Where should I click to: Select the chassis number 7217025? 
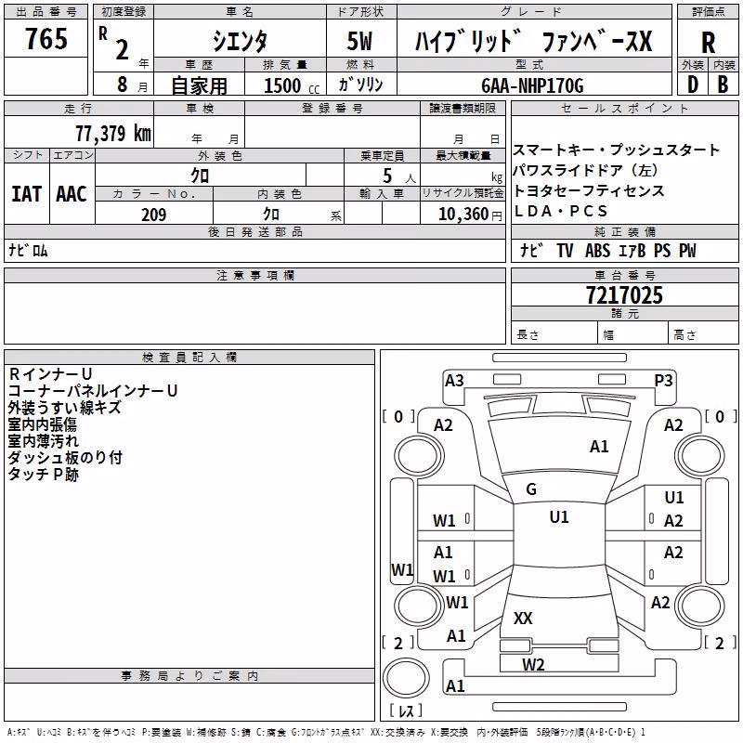[624, 294]
